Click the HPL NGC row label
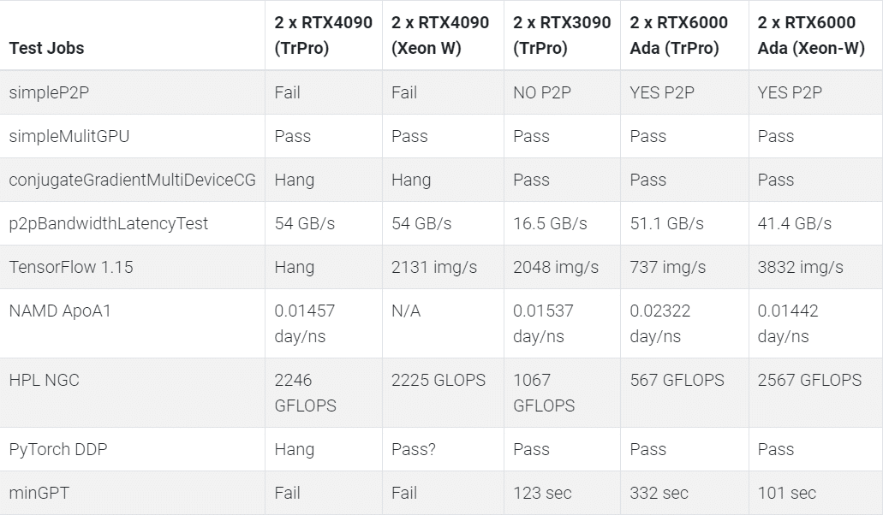 click(x=44, y=380)
